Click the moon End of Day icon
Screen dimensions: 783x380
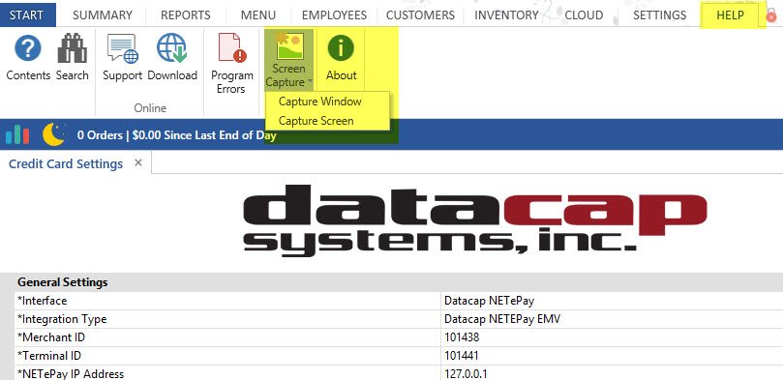pos(53,134)
